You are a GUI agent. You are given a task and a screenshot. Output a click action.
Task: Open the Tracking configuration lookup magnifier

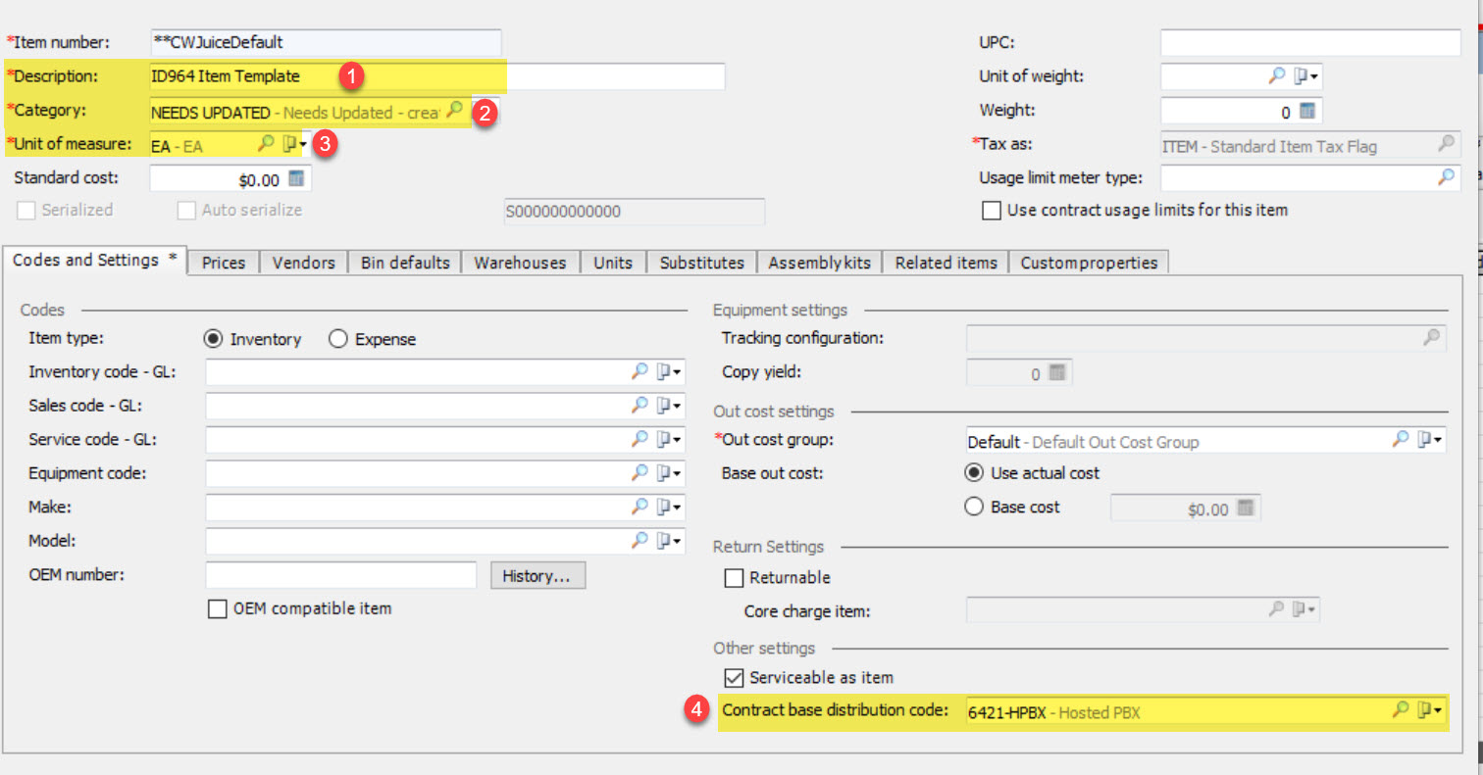[x=1433, y=338]
